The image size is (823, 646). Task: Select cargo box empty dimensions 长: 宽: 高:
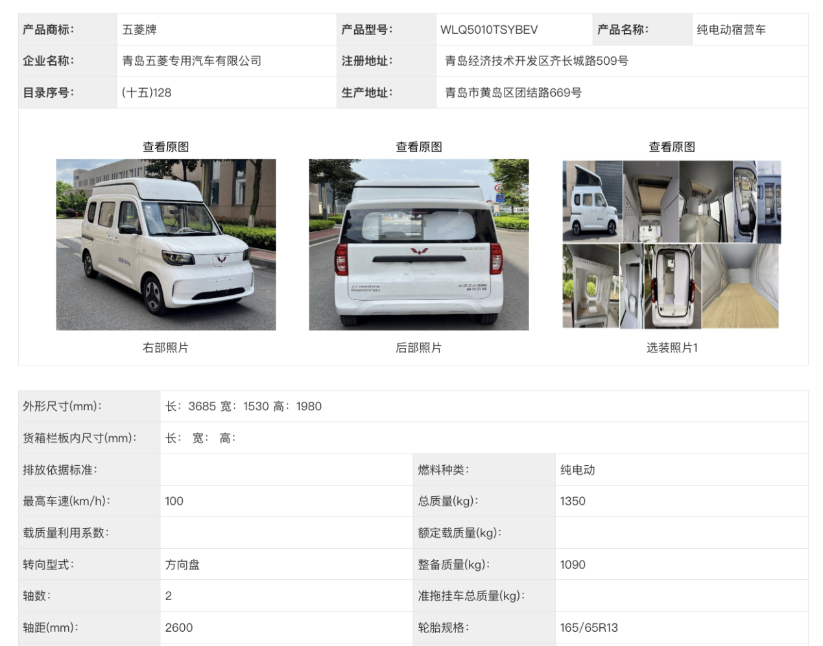tap(200, 438)
